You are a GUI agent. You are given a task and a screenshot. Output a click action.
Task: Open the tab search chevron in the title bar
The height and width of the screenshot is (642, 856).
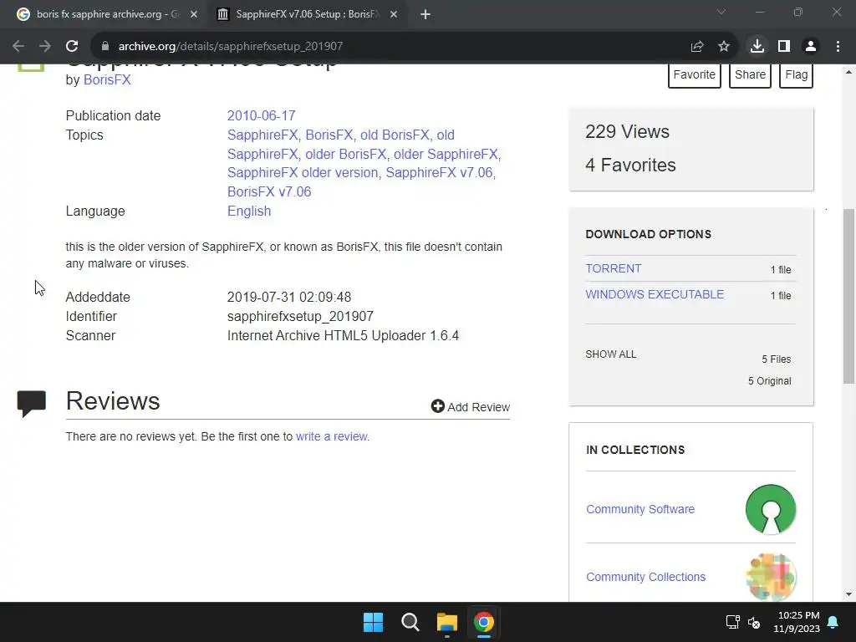point(721,12)
